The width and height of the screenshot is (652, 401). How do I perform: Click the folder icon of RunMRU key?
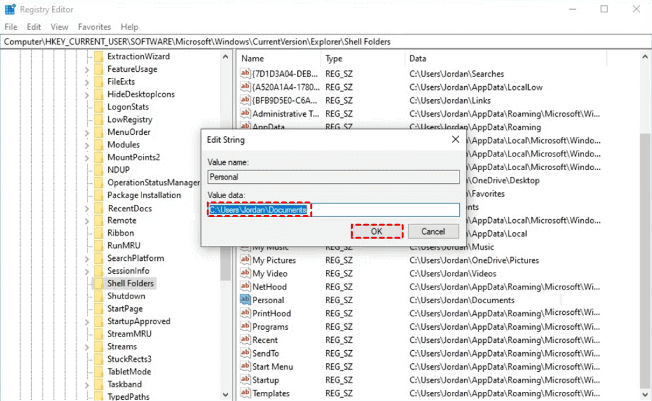[x=98, y=245]
